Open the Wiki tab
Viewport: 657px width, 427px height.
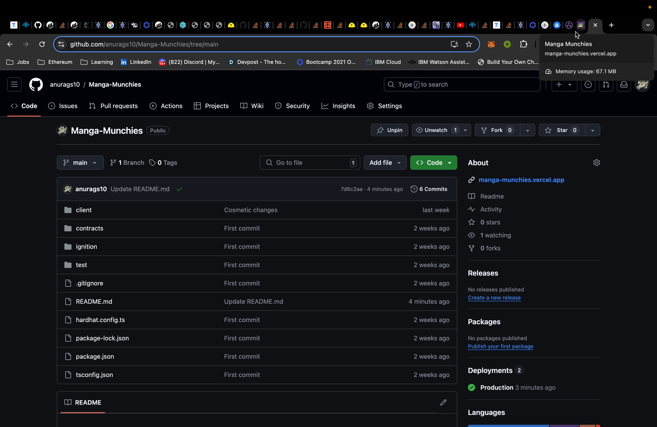[252, 106]
